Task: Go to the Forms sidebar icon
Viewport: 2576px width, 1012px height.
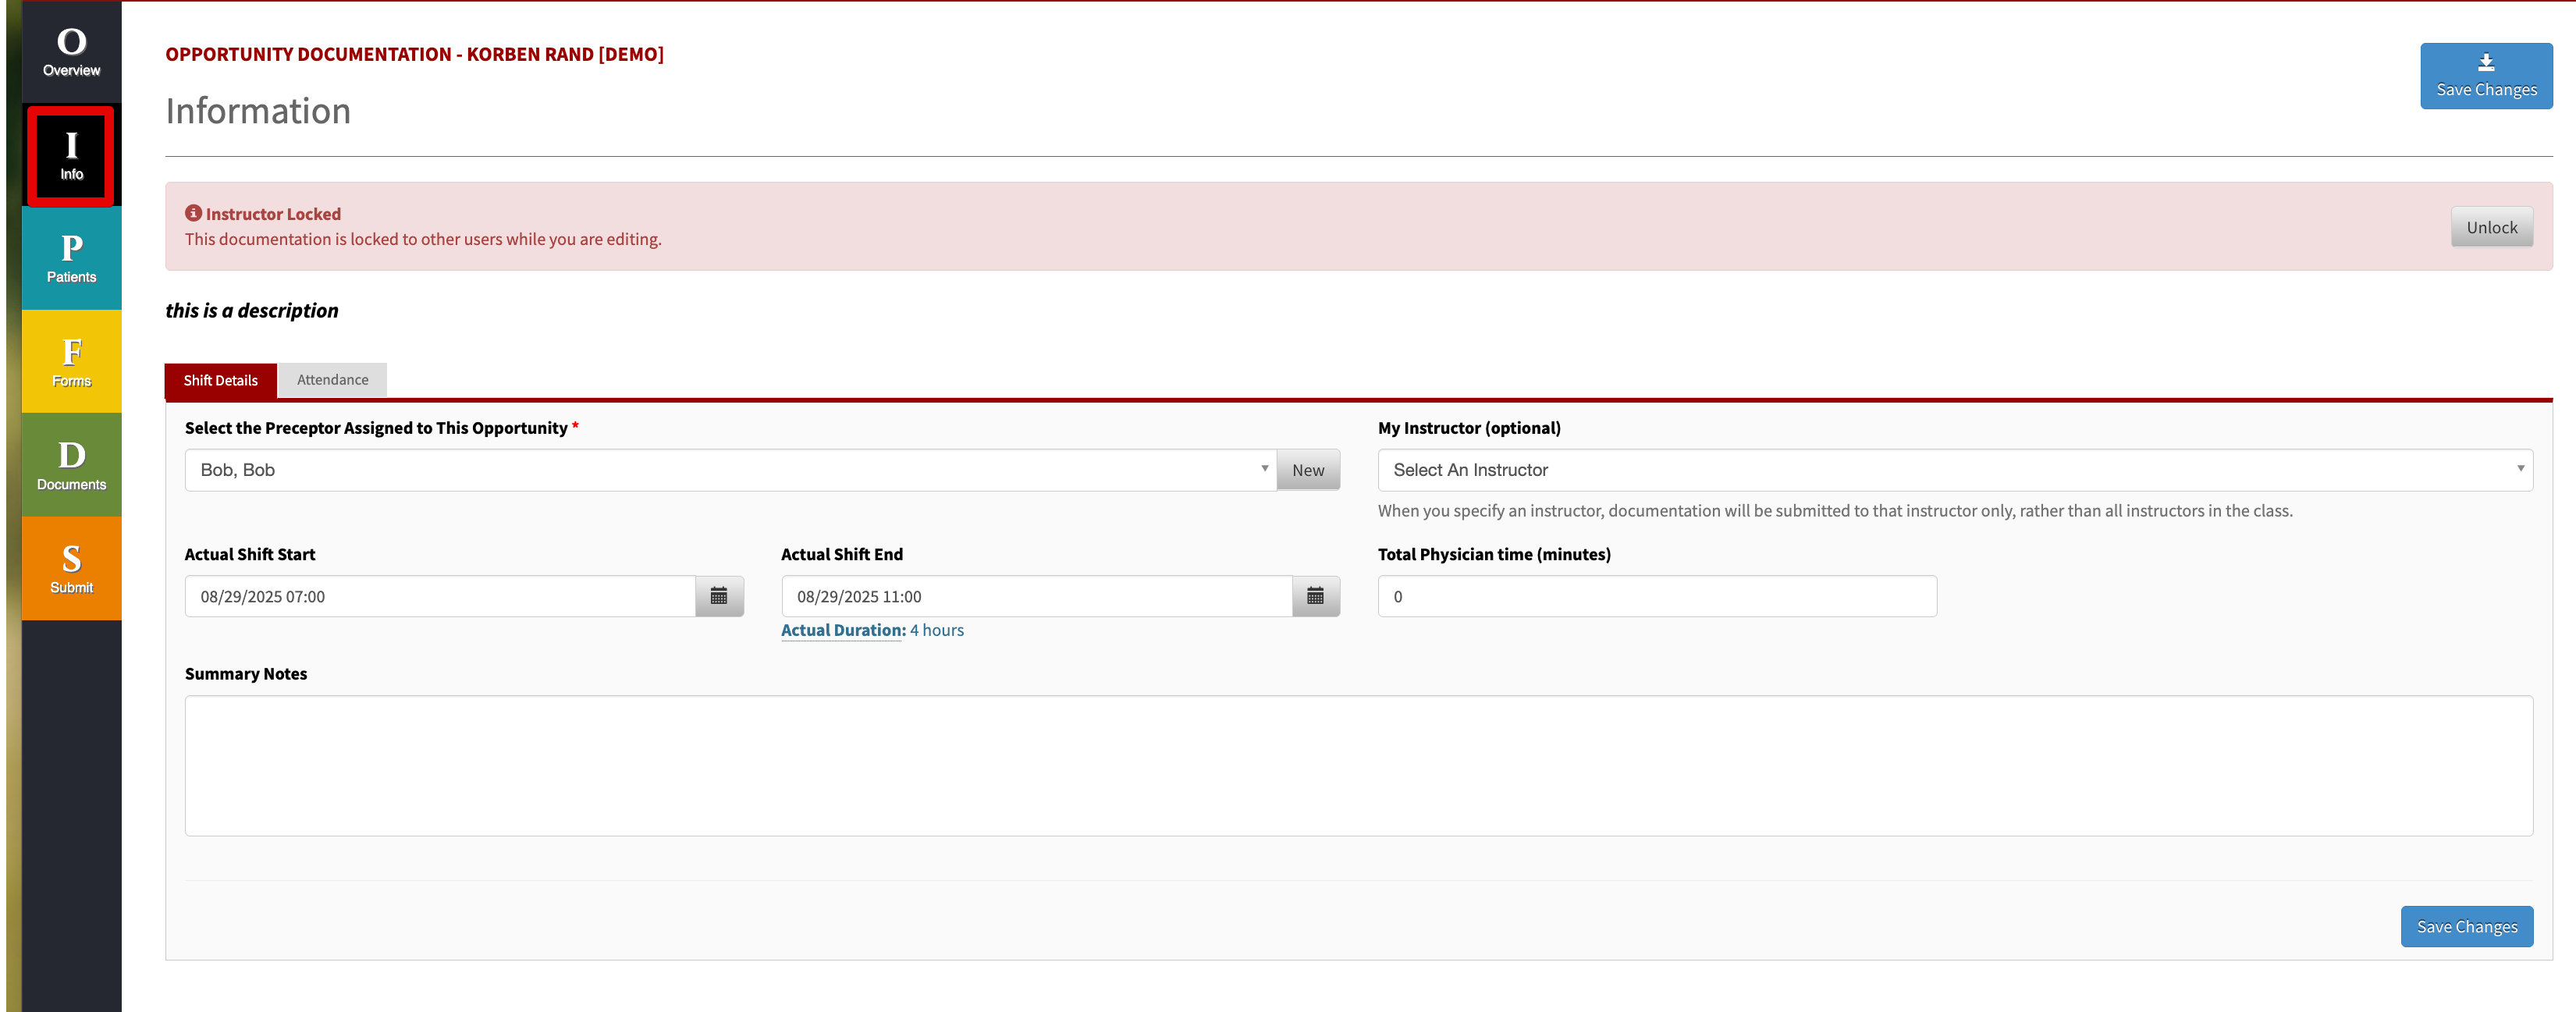Action: click(x=71, y=362)
